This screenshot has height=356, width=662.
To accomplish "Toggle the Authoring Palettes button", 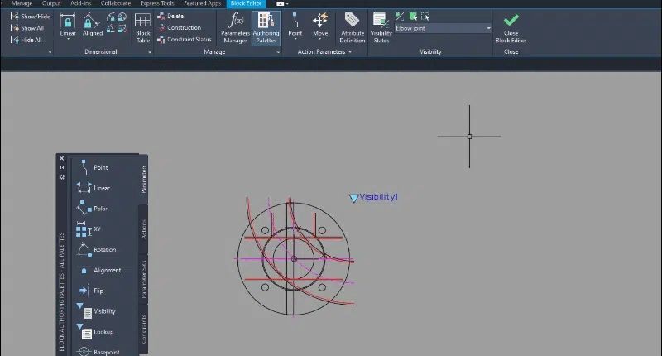I will pos(266,28).
